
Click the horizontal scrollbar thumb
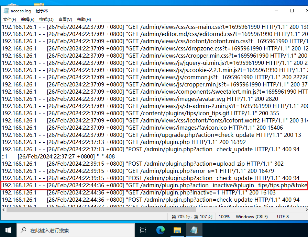(x=101, y=210)
